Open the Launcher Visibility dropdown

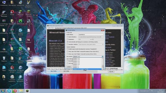pos(91,44)
